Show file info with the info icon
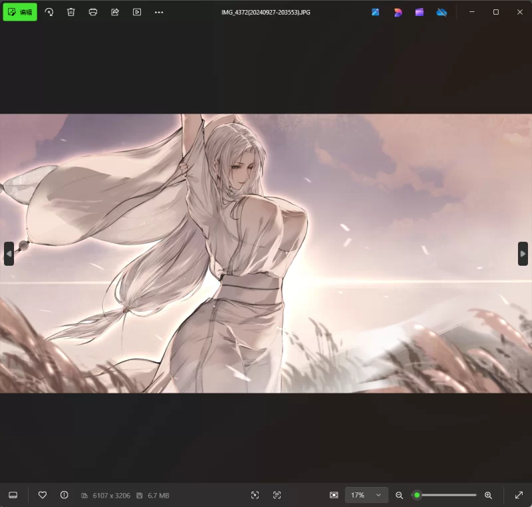This screenshot has width=532, height=507. 65,495
